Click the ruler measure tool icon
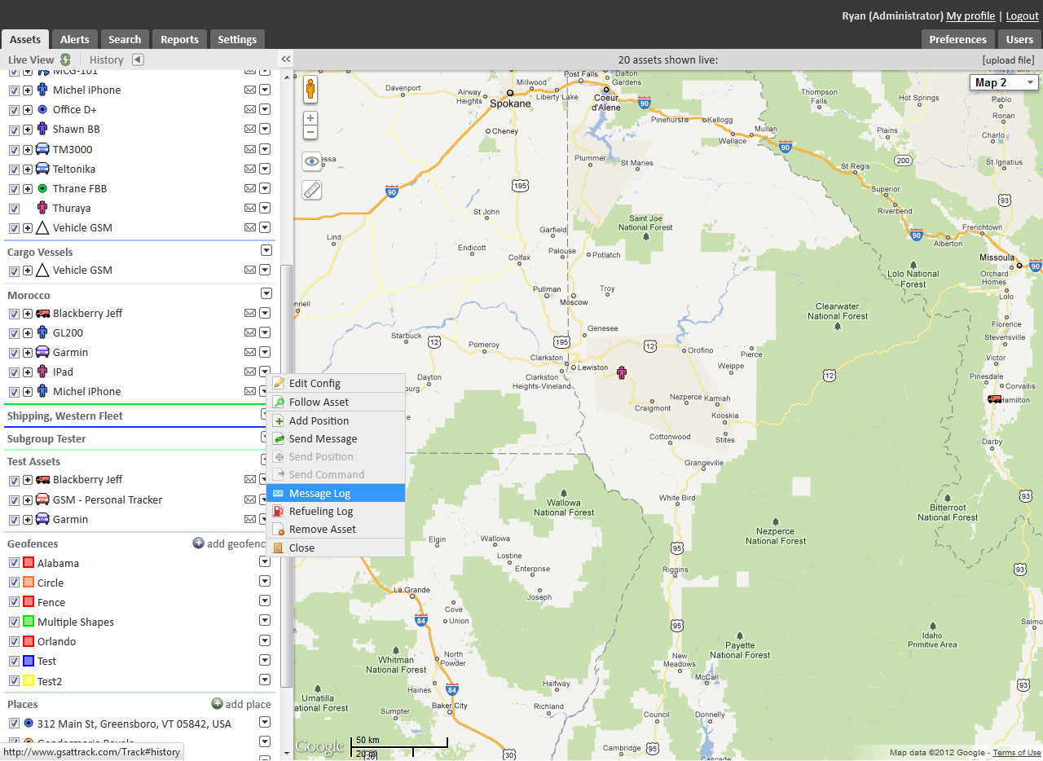Screen dimensions: 1043x761 311,190
